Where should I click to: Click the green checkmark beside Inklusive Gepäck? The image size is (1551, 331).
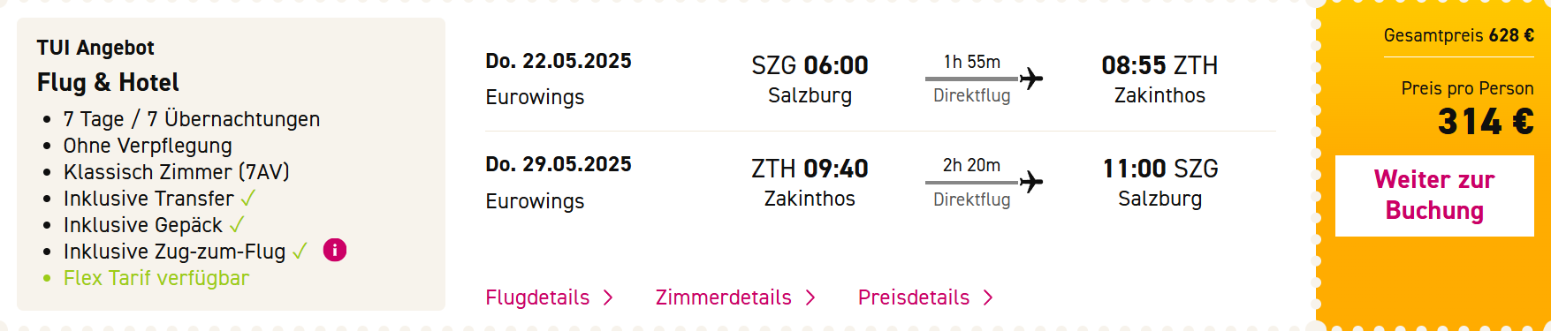(237, 225)
